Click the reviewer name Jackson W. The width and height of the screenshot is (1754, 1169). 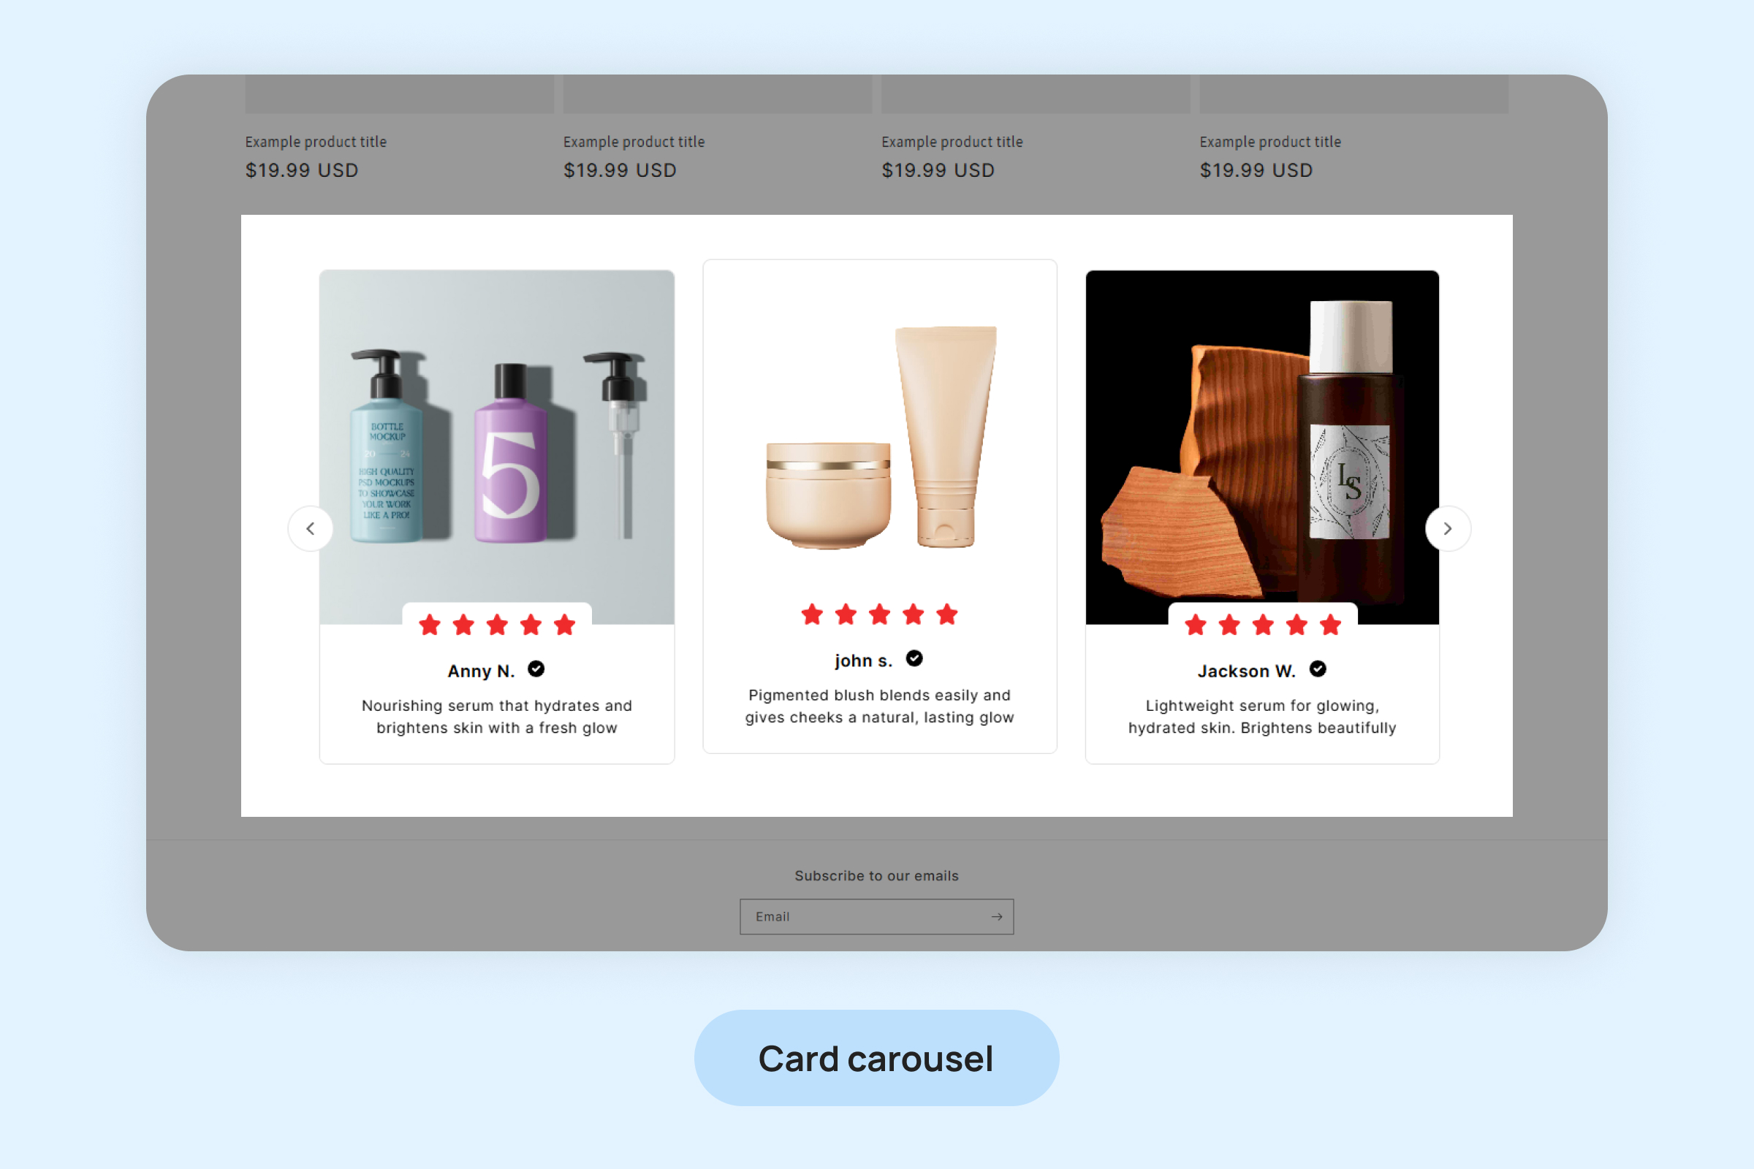1247,671
